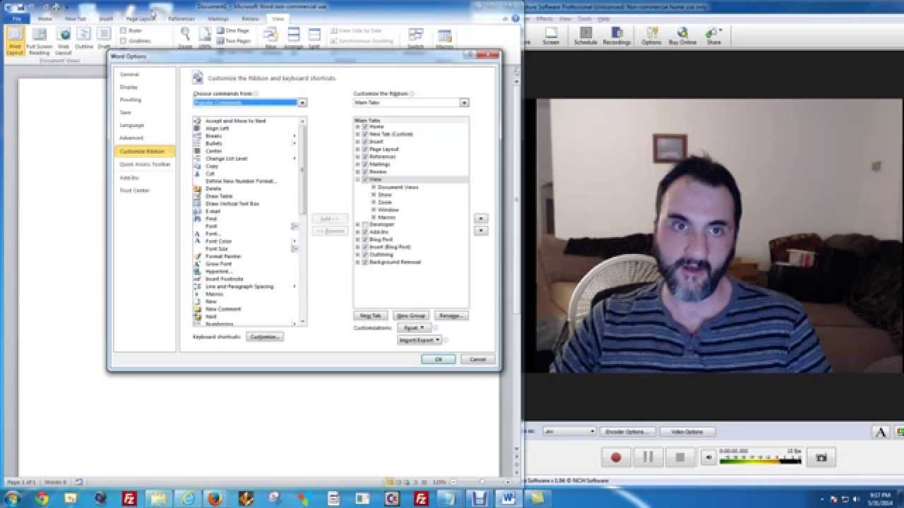Open Options in the video capture toolbar
This screenshot has height=508, width=904.
651,36
